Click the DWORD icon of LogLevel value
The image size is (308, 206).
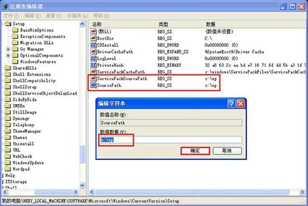(x=94, y=58)
